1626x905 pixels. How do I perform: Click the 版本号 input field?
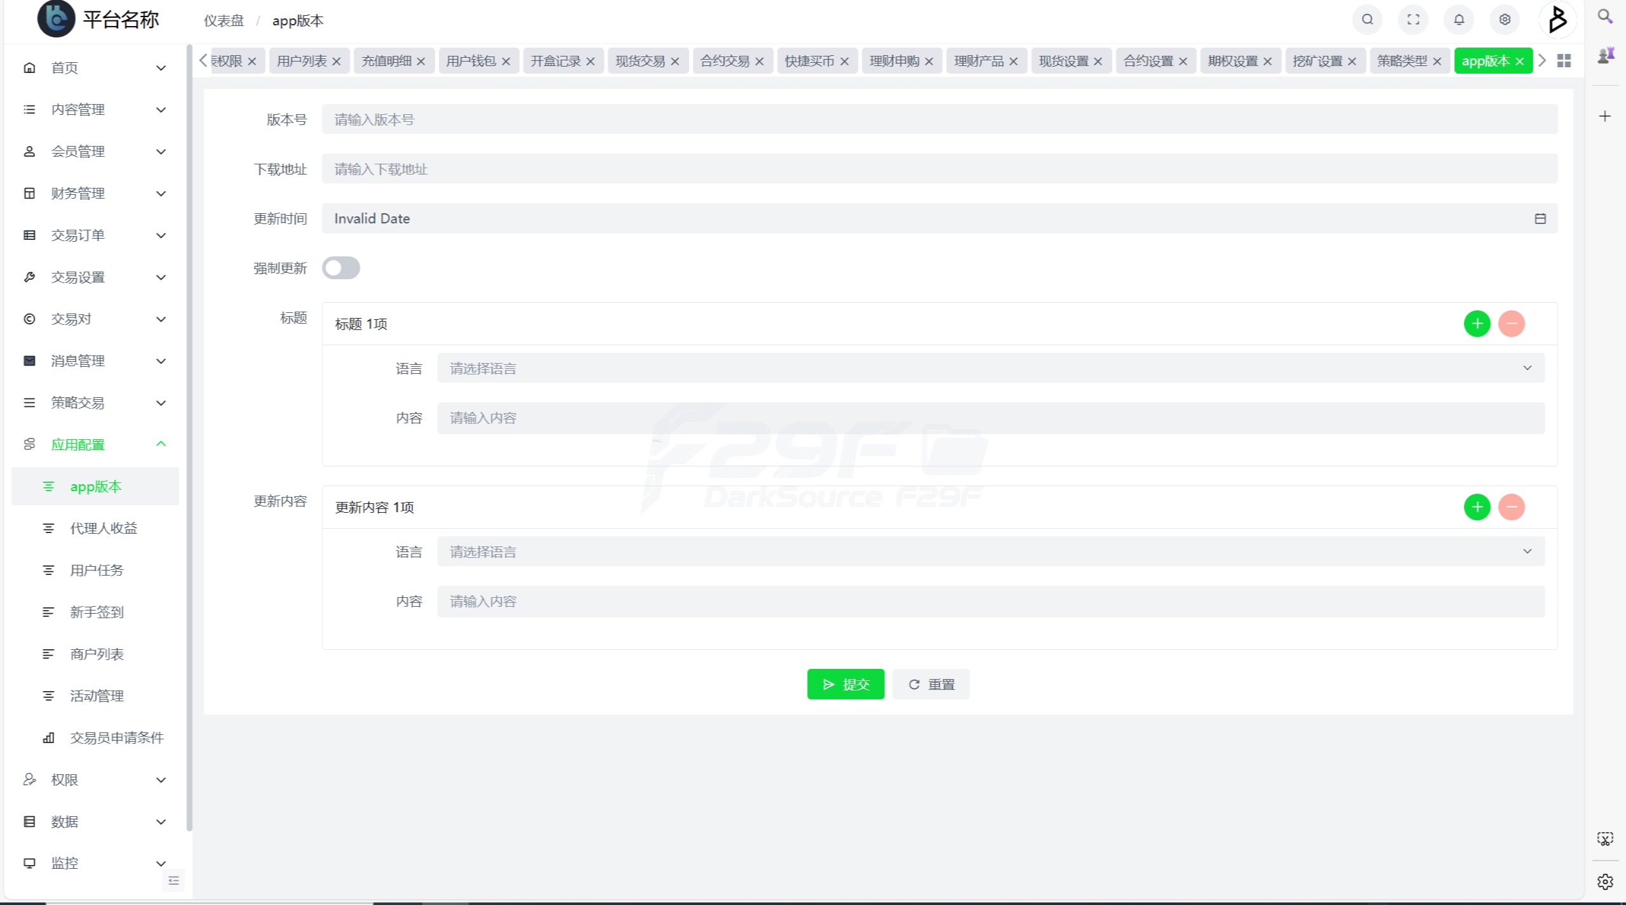[x=939, y=119]
